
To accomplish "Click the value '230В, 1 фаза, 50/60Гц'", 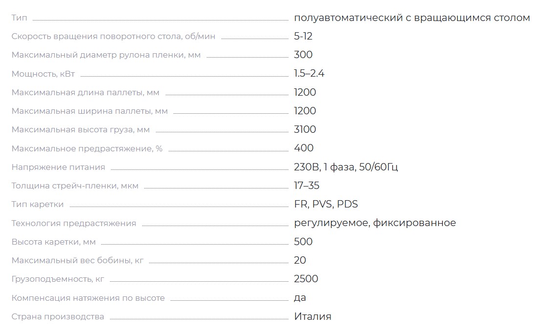I will point(346,167).
